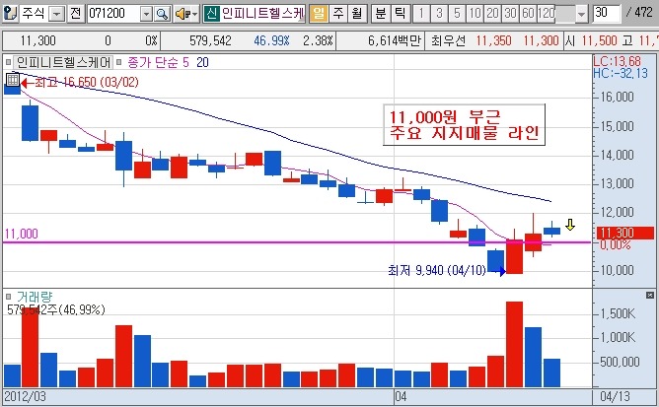Click the chart tool icon at toolbar start
Screen dimensions: 659x407
(x=10, y=14)
